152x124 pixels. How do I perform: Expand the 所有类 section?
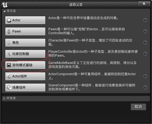(x=4, y=98)
